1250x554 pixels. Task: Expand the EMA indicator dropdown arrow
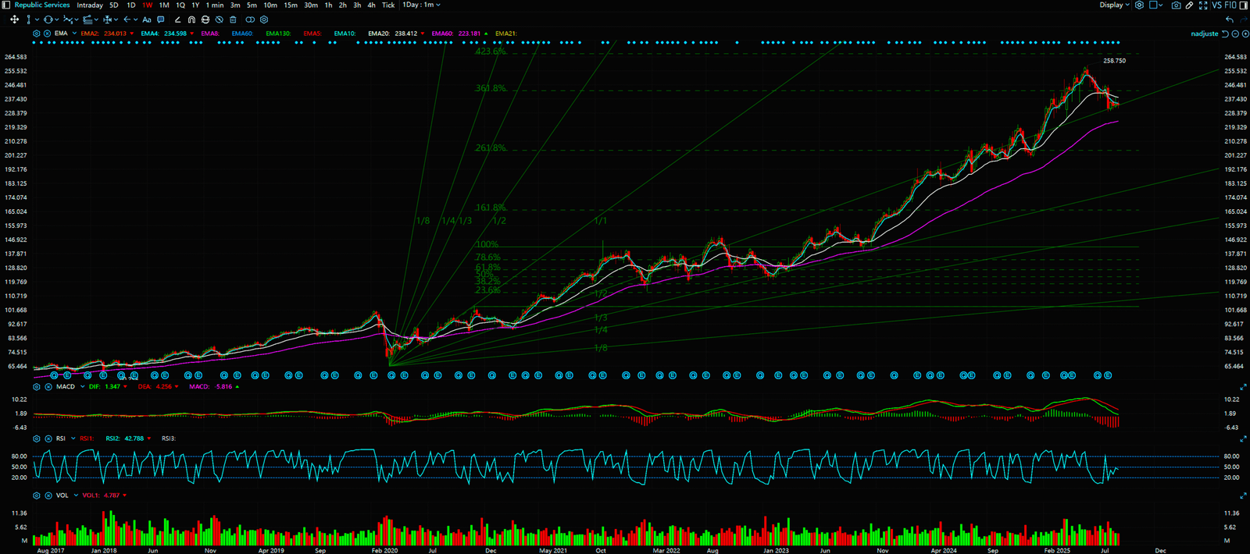74,34
